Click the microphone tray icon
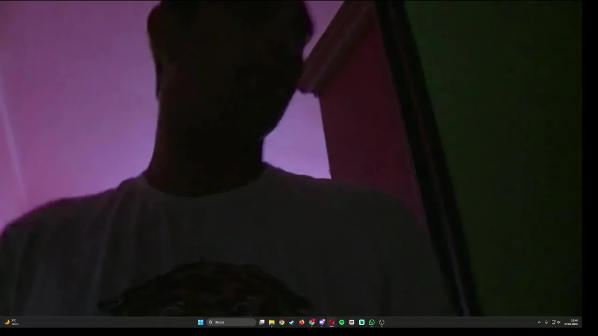The image size is (598, 336). tap(546, 322)
